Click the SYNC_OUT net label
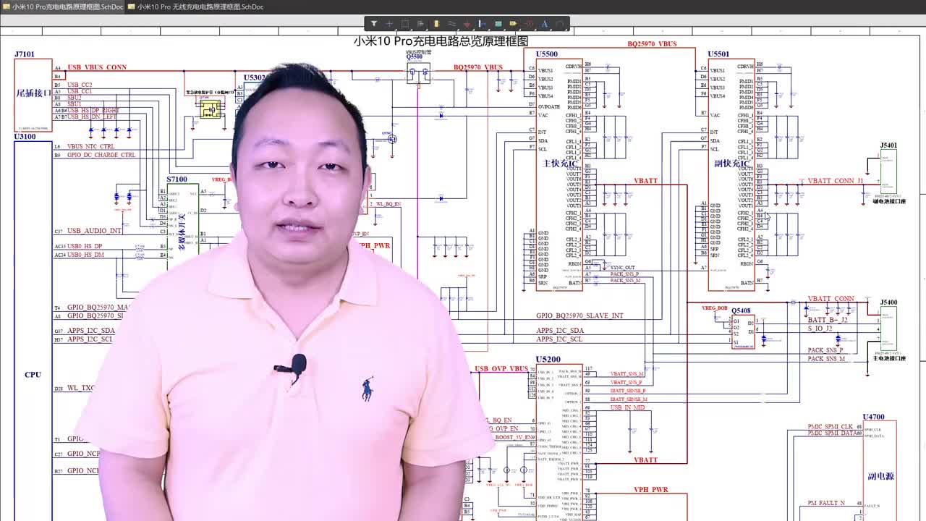 tap(622, 268)
